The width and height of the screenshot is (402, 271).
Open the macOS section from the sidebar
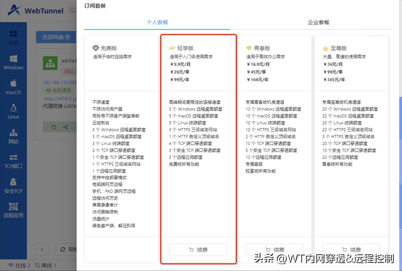tap(13, 87)
